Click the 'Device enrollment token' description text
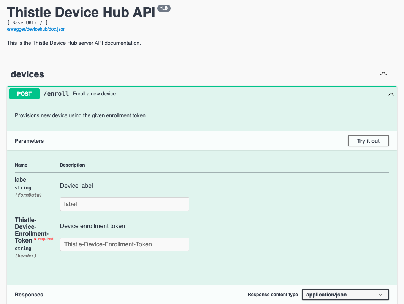 (92, 226)
